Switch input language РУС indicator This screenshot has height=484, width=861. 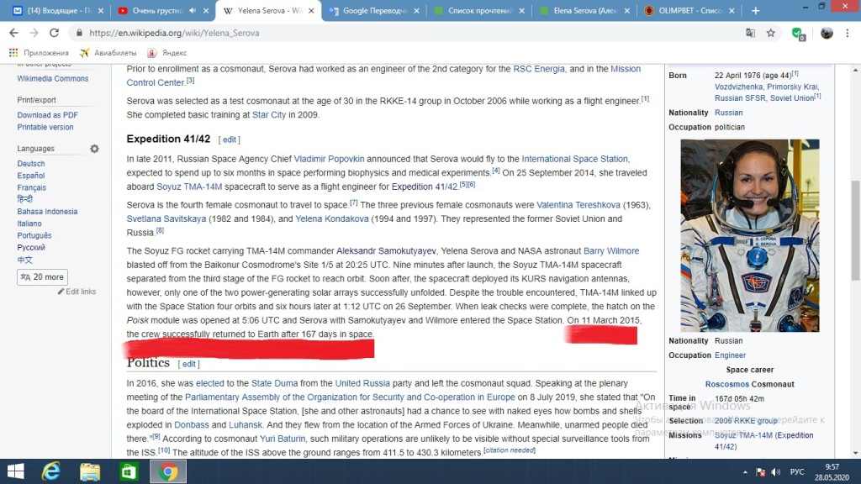click(797, 472)
